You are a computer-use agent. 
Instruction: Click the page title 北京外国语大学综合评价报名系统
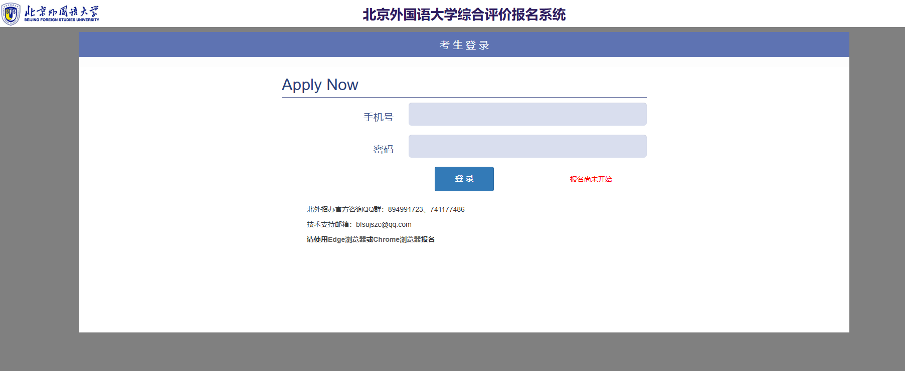tap(464, 15)
